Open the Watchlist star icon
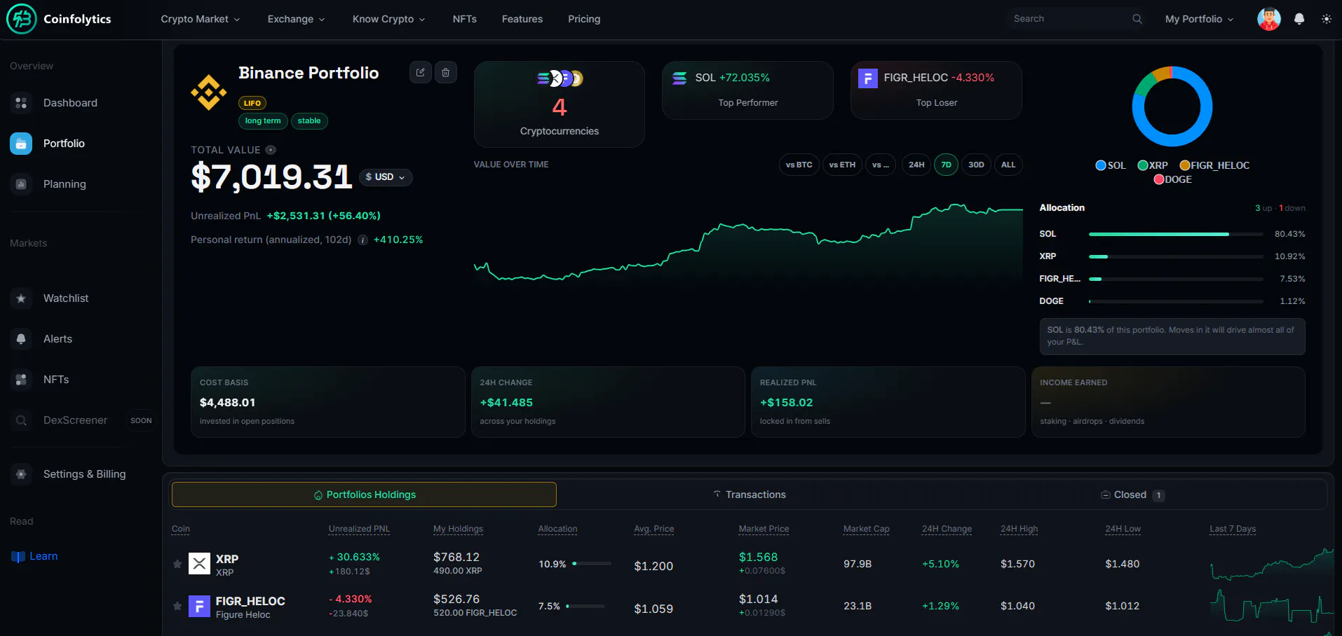The image size is (1342, 636). pyautogui.click(x=21, y=298)
